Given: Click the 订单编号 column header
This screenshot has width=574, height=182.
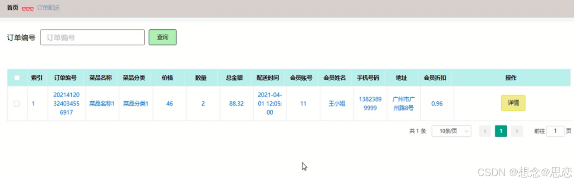Looking at the screenshot, I should coord(65,78).
